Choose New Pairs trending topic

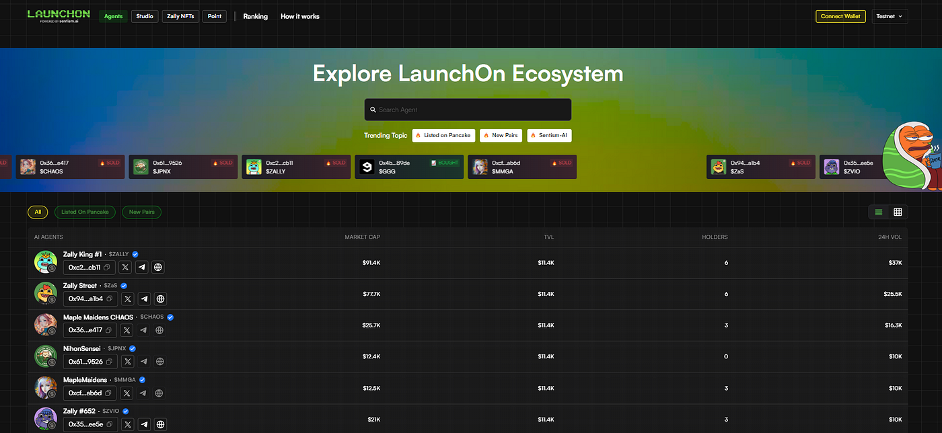click(501, 135)
